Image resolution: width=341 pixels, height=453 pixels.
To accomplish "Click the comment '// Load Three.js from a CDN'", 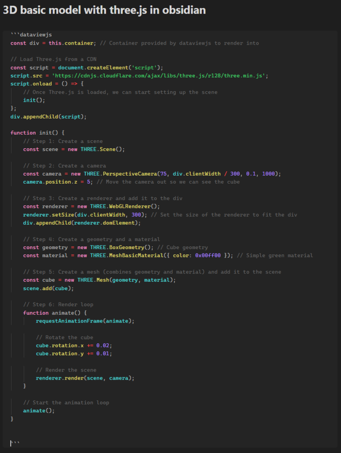I will point(53,59).
